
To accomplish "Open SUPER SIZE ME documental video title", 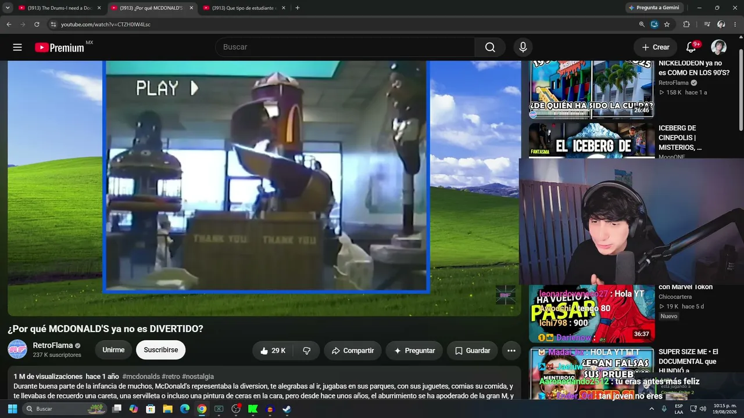I will coord(689,361).
